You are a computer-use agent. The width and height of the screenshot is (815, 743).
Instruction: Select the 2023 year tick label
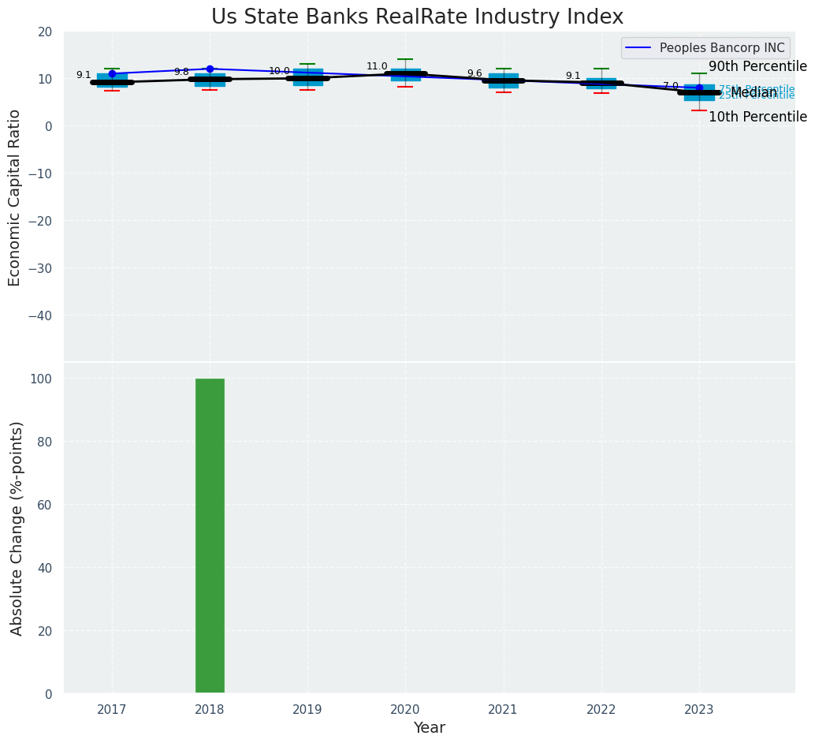click(x=698, y=710)
